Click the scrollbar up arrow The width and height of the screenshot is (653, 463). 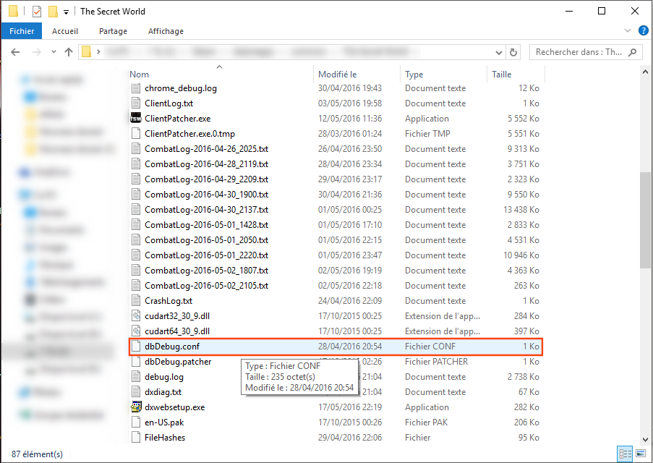coord(645,72)
